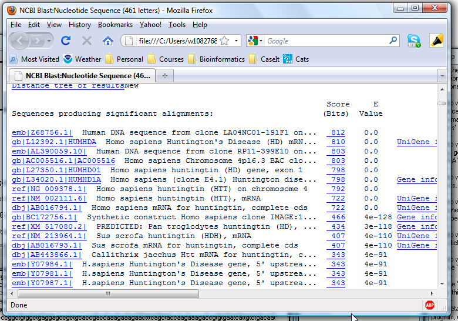Bookmark this page with the star icon

coord(224,41)
